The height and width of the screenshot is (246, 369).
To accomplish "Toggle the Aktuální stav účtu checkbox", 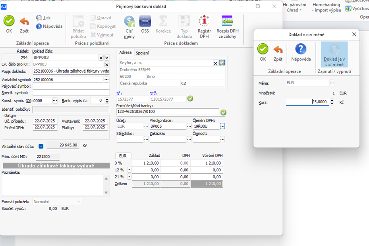I will [x=41, y=146].
